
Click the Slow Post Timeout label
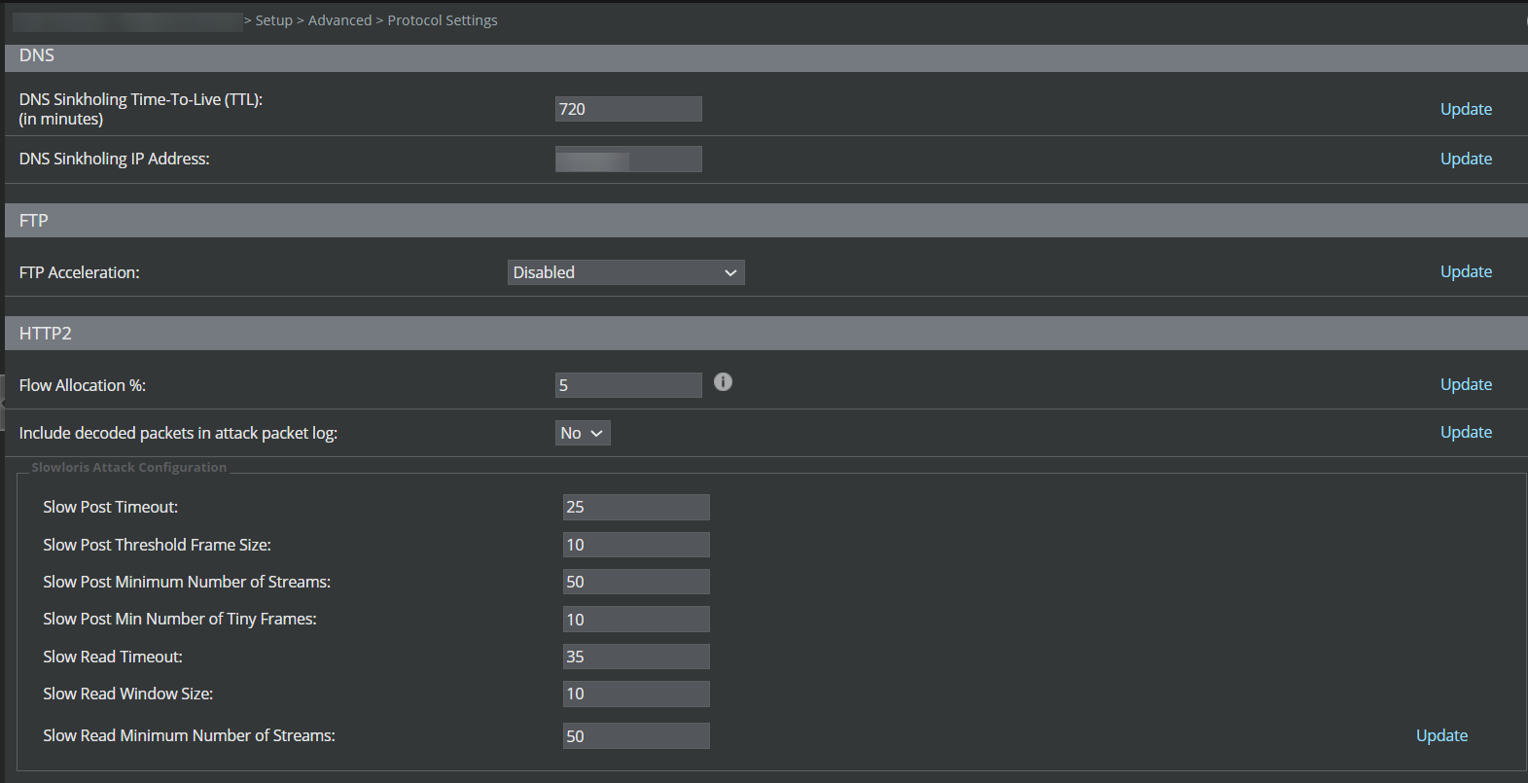pyautogui.click(x=111, y=507)
